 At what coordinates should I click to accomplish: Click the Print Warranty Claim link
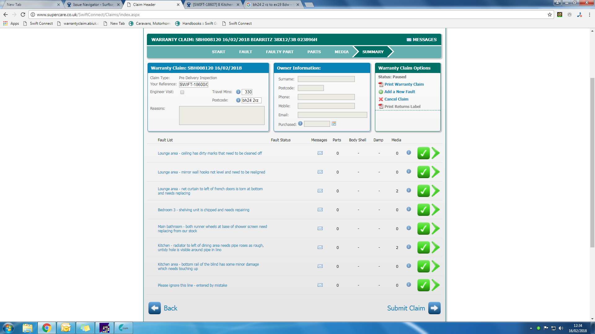(404, 84)
